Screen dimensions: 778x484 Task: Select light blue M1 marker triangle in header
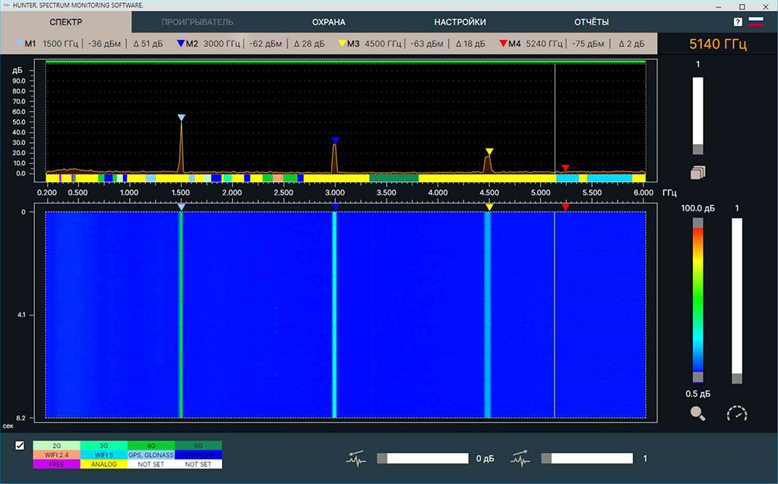tap(20, 43)
